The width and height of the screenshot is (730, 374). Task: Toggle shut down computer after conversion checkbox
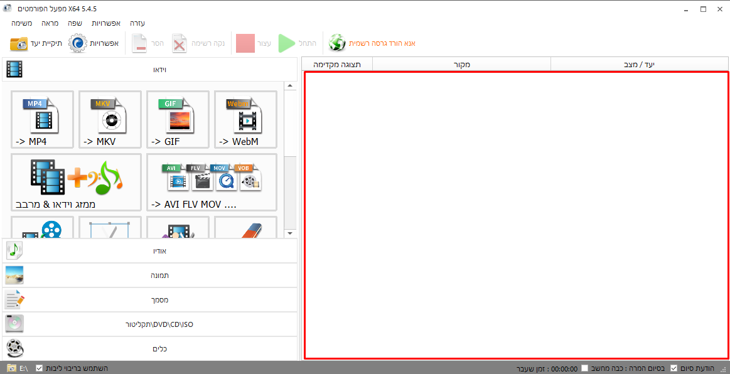[x=585, y=368]
